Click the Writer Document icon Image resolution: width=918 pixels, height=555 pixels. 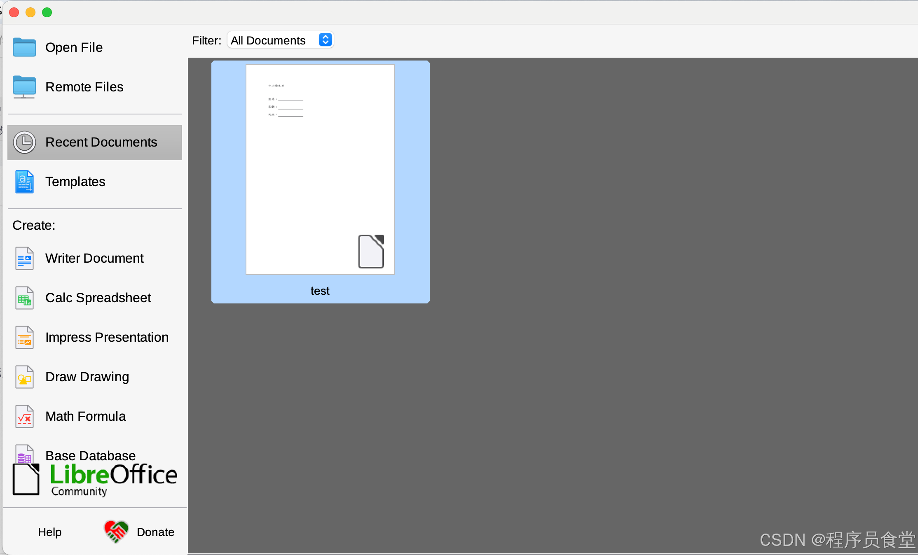point(24,259)
